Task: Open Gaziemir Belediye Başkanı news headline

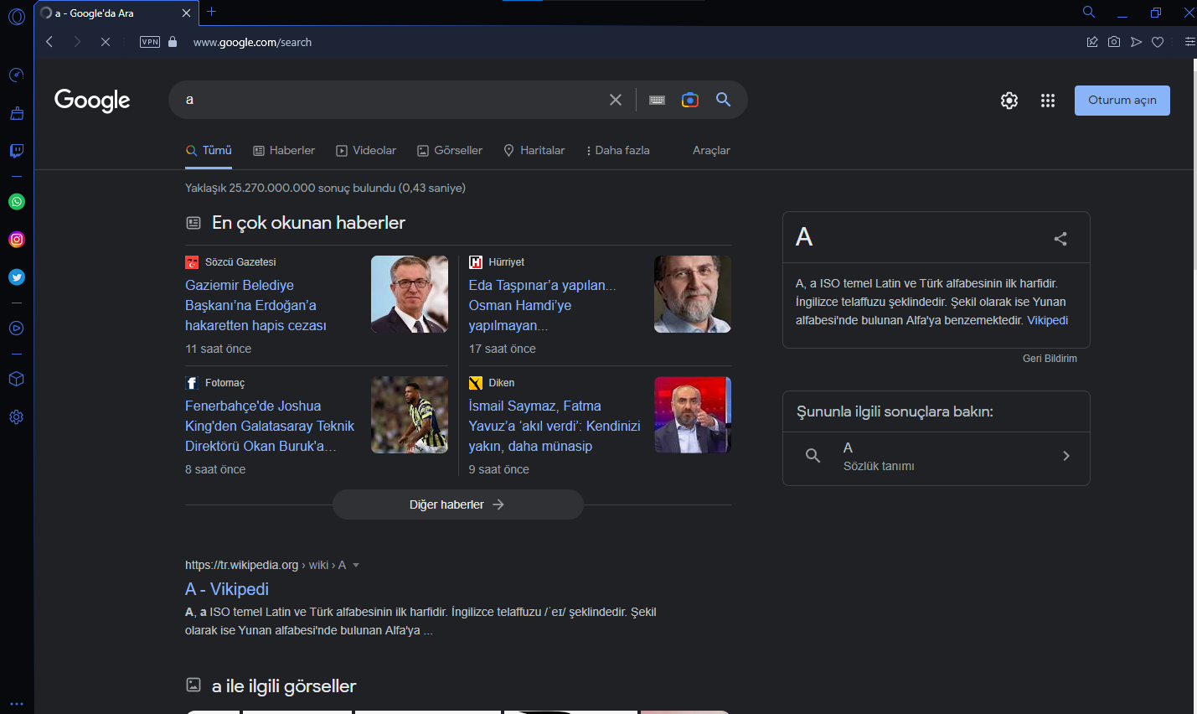Action: tap(255, 306)
